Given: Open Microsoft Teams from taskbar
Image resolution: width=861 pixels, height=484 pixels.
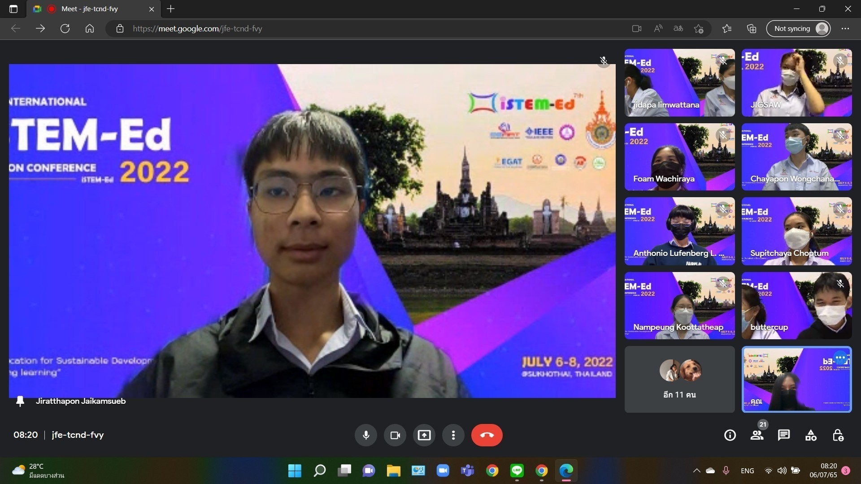Looking at the screenshot, I should (x=468, y=471).
